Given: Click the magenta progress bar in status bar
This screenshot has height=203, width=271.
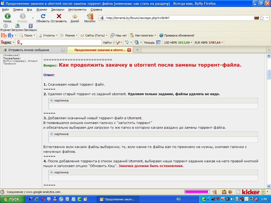Looking at the screenshot, I should click(197, 192).
